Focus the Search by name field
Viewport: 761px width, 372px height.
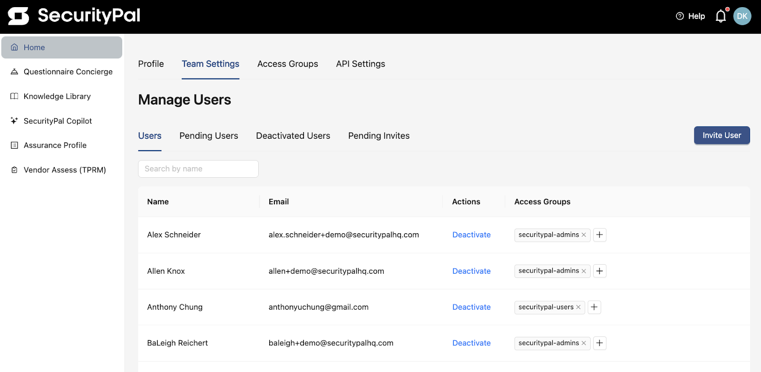198,169
